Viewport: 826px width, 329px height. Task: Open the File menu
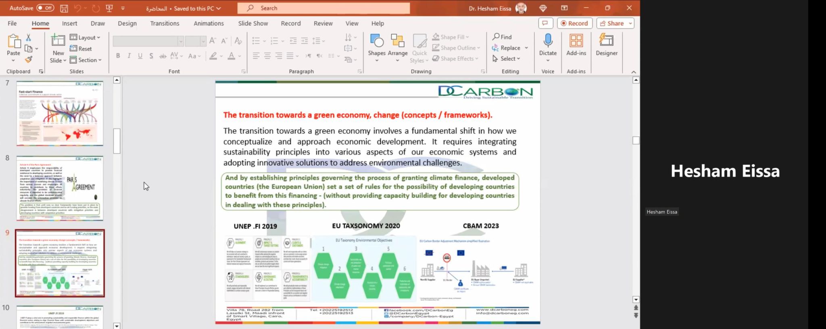[12, 23]
